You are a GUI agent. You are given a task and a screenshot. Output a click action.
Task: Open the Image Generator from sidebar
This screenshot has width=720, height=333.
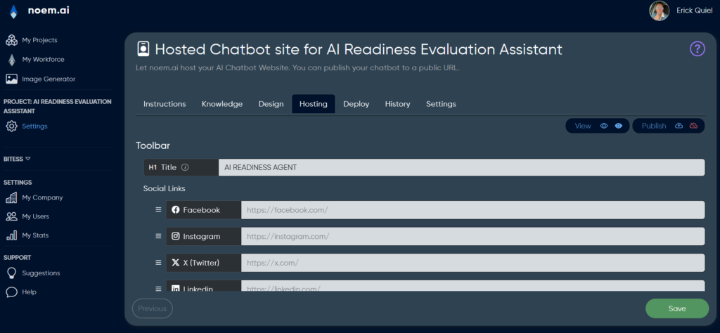pyautogui.click(x=40, y=79)
